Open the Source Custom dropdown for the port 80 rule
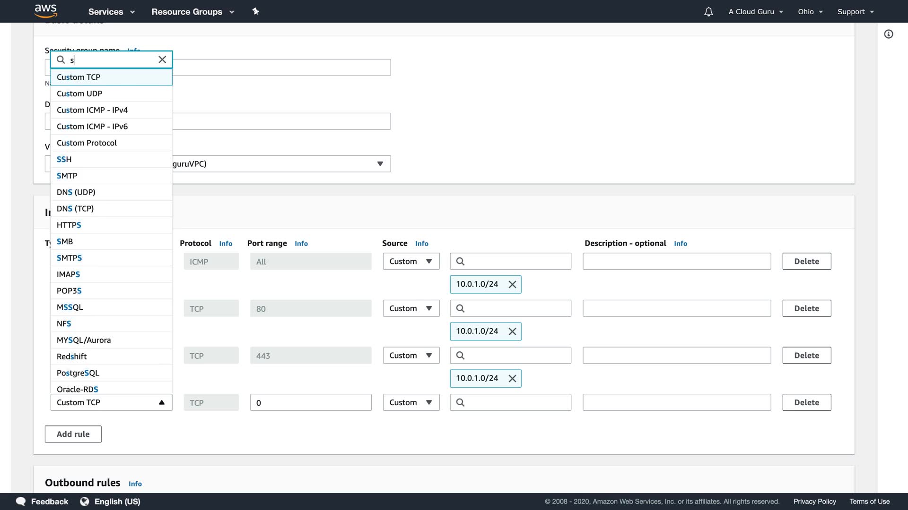 (x=410, y=308)
